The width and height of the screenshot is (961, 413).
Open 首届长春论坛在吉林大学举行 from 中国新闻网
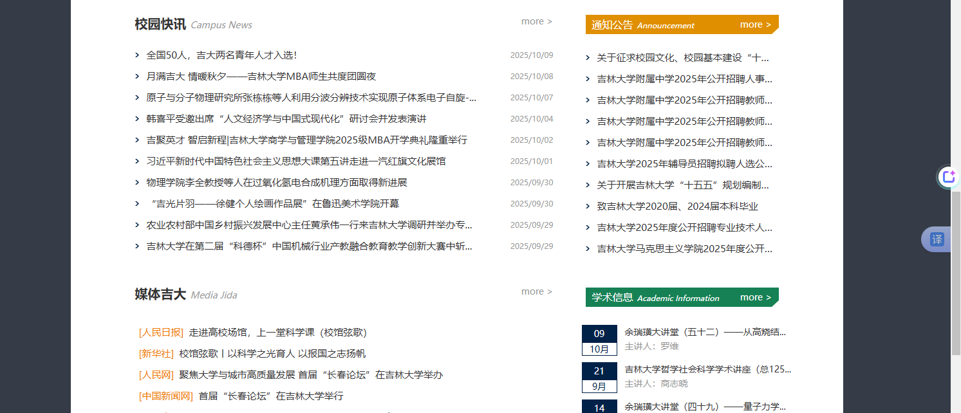pyautogui.click(x=270, y=396)
